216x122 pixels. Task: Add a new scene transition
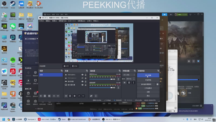click(x=124, y=83)
